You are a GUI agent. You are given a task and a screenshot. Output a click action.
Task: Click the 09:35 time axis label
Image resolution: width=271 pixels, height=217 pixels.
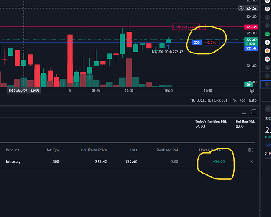[x=96, y=91]
